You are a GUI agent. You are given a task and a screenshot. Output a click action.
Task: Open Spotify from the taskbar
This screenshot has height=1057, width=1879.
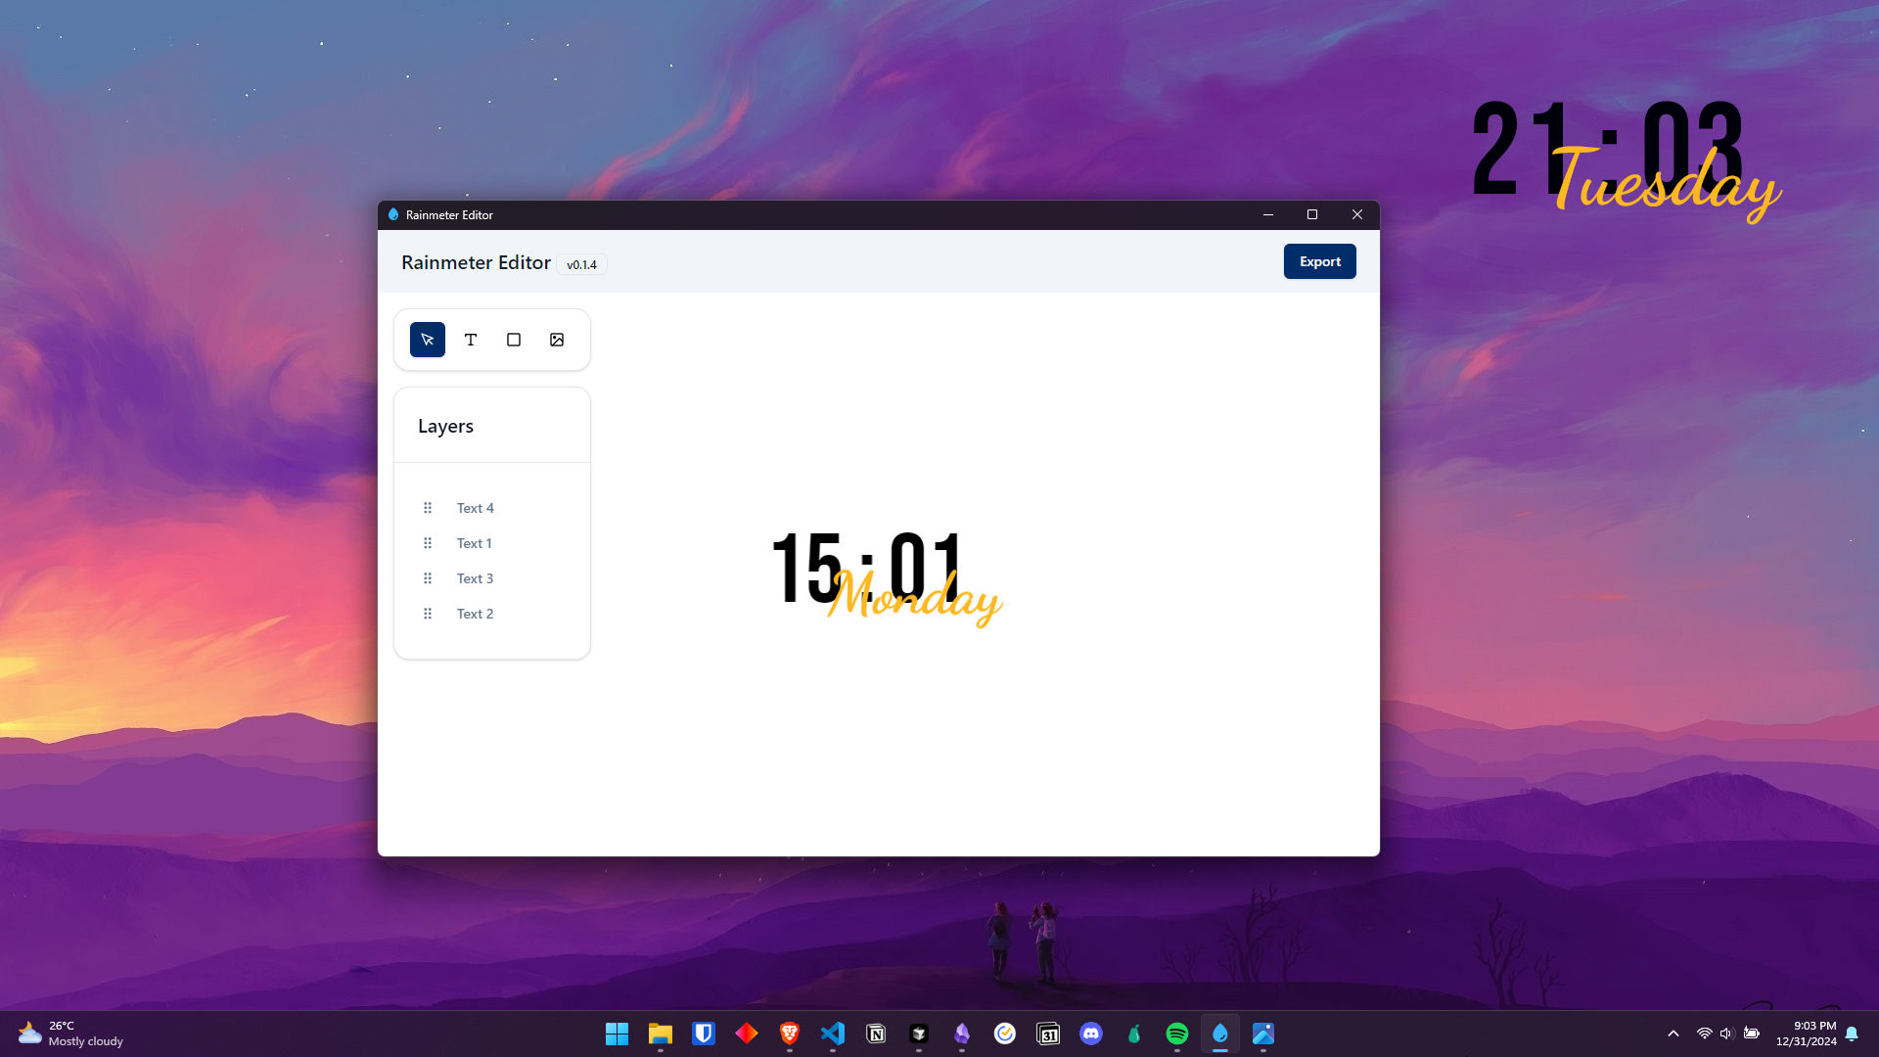[1176, 1034]
